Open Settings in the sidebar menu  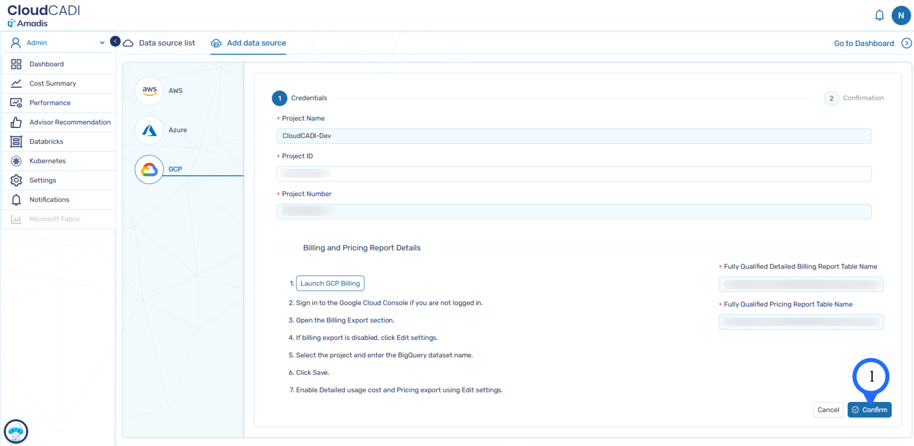(43, 180)
